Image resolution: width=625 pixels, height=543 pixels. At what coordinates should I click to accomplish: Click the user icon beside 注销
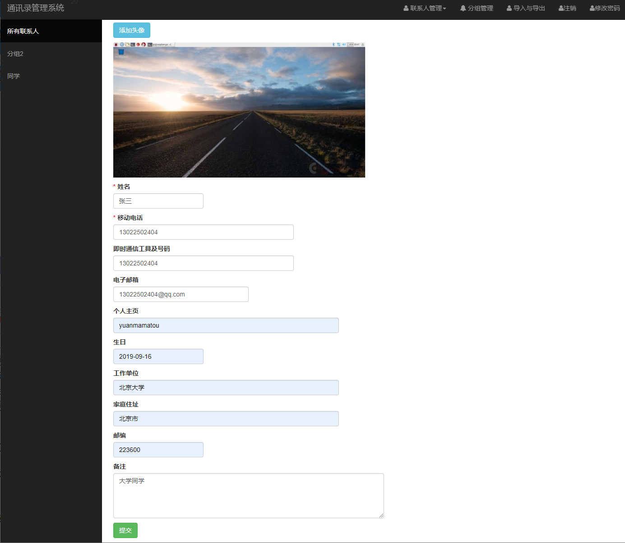561,8
